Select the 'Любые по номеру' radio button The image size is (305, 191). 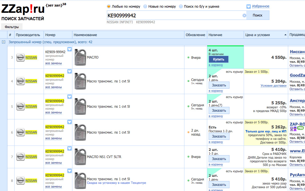click(109, 7)
